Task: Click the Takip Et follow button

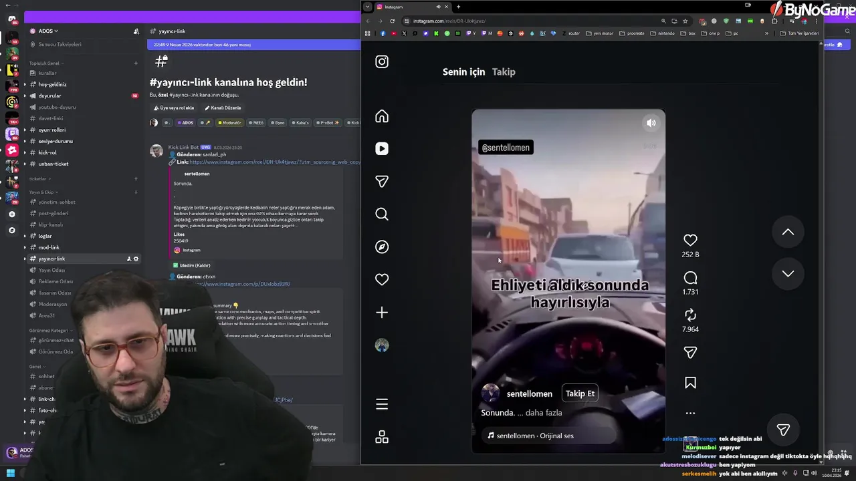Action: coord(580,393)
